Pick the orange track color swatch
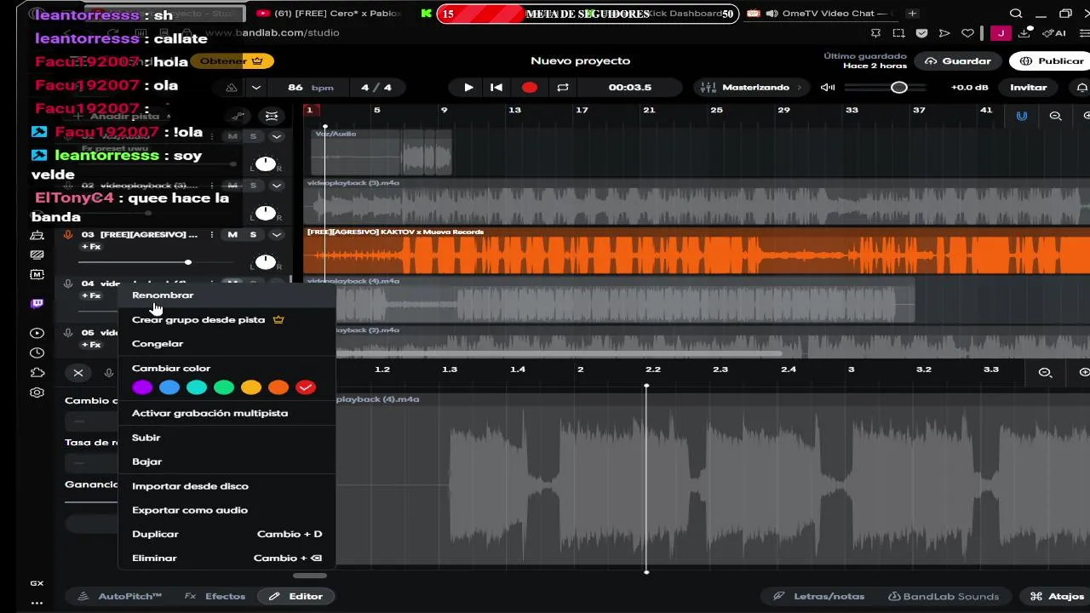The height and width of the screenshot is (613, 1090). point(278,387)
